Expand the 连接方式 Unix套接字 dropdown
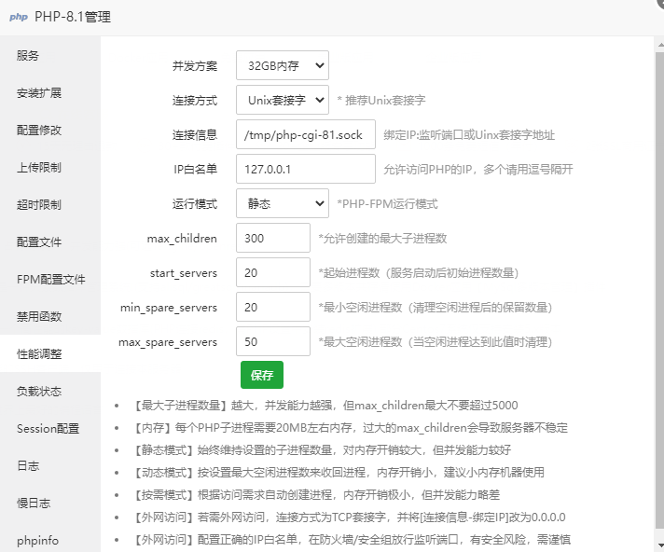Viewport: 664px width, 552px height. [x=283, y=100]
